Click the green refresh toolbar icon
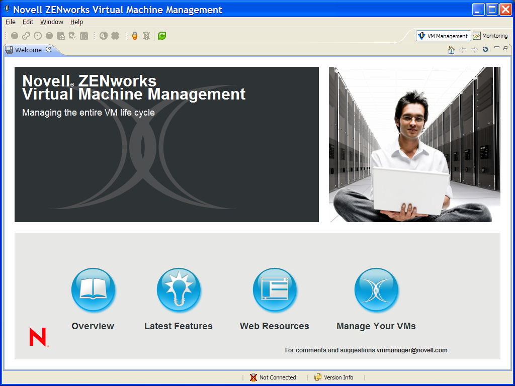The width and height of the screenshot is (515, 386). (161, 35)
